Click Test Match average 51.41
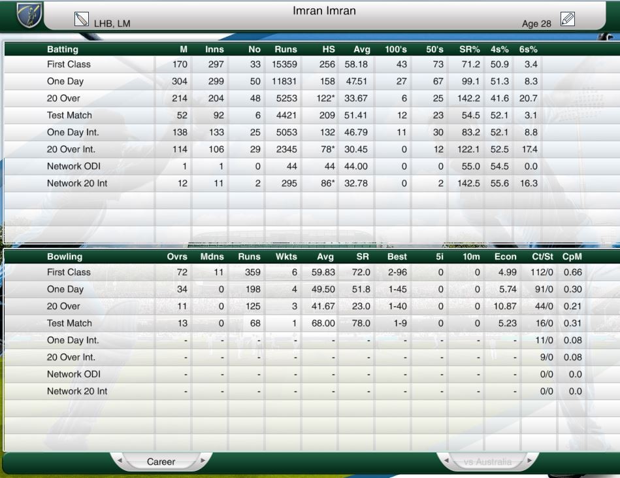The height and width of the screenshot is (478, 620). (x=355, y=115)
